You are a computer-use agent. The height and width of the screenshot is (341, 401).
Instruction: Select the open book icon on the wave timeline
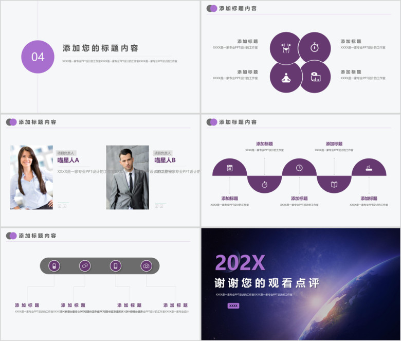click(x=334, y=185)
